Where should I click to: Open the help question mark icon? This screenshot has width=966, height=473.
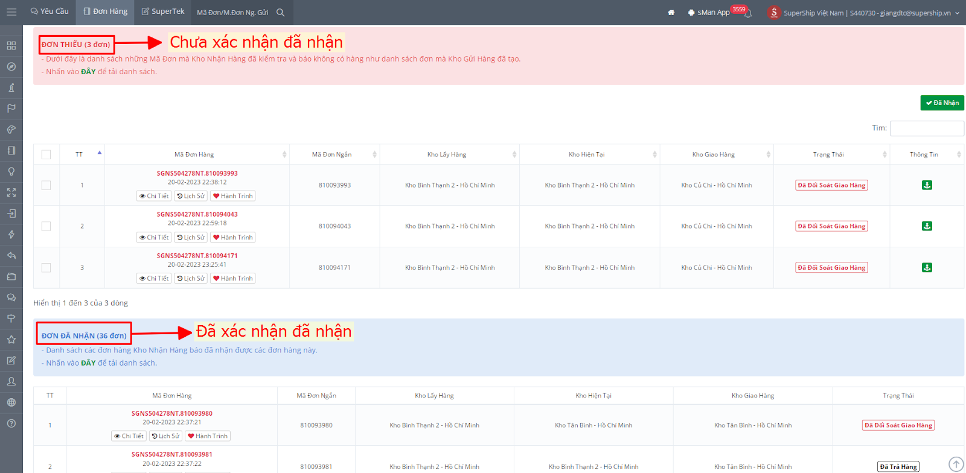pos(11,424)
